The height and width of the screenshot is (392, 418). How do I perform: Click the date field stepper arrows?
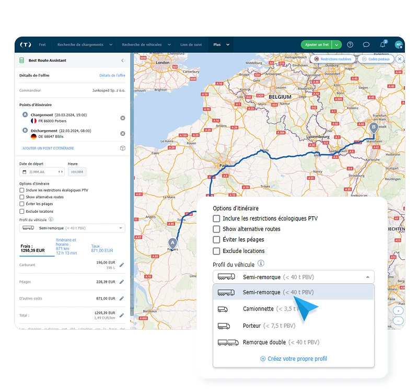click(x=61, y=172)
